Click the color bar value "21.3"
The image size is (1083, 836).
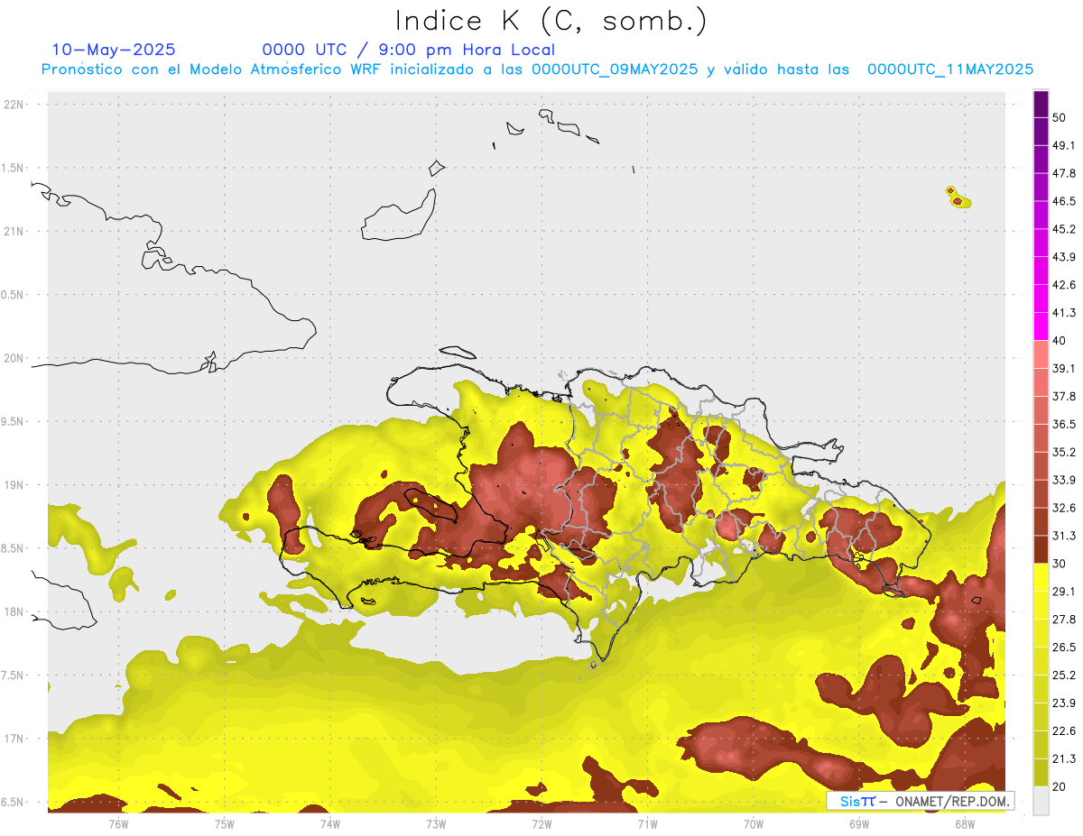click(1064, 758)
